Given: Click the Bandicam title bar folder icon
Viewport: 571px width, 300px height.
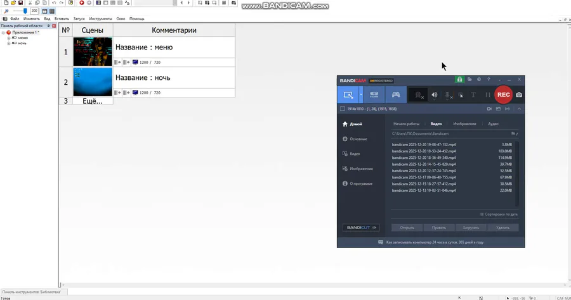Looking at the screenshot, I should (469, 79).
